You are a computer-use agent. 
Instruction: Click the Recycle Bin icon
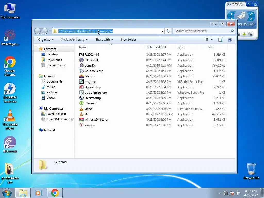[251, 171]
